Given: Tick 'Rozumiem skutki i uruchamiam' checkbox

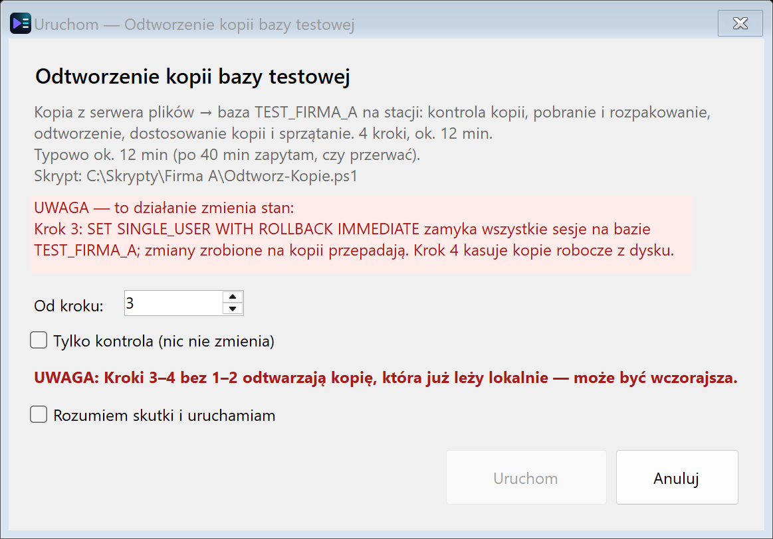Looking at the screenshot, I should [x=39, y=414].
